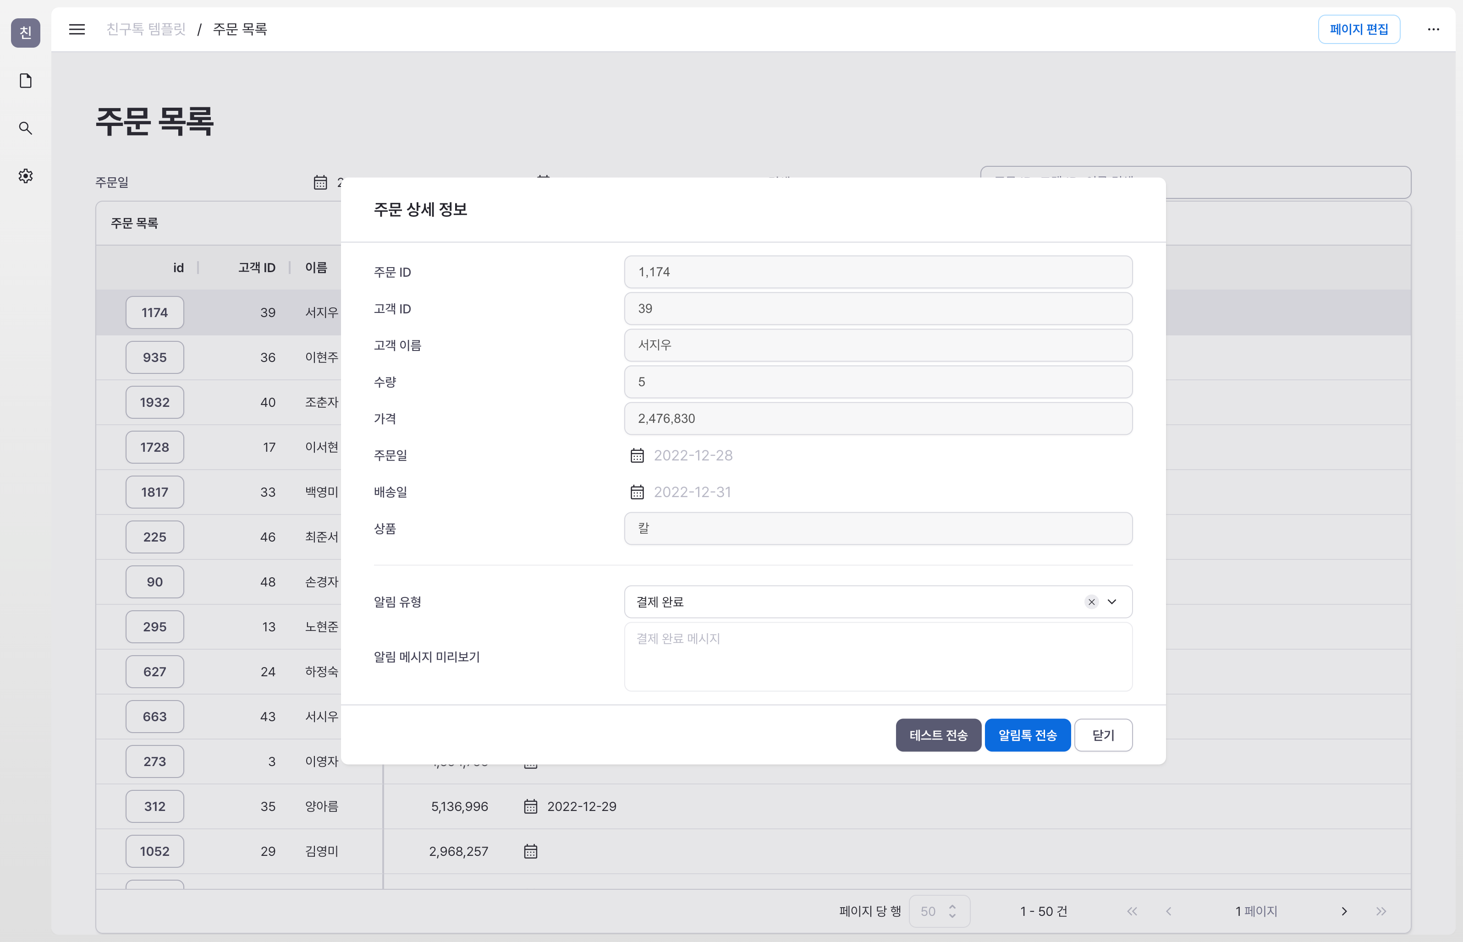Click calendar icon in 김영미 row
Image resolution: width=1463 pixels, height=942 pixels.
530,851
